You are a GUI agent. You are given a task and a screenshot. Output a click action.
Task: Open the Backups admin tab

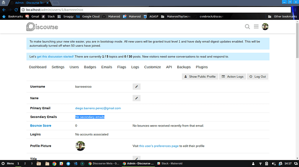pyautogui.click(x=184, y=67)
